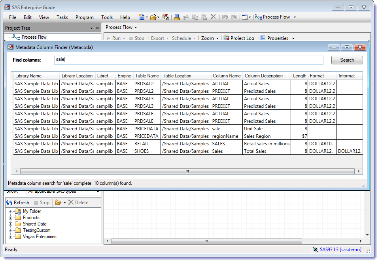This screenshot has height=263, width=380.
Task: Click the results grid horizontal scrollbar
Action: tap(187, 171)
